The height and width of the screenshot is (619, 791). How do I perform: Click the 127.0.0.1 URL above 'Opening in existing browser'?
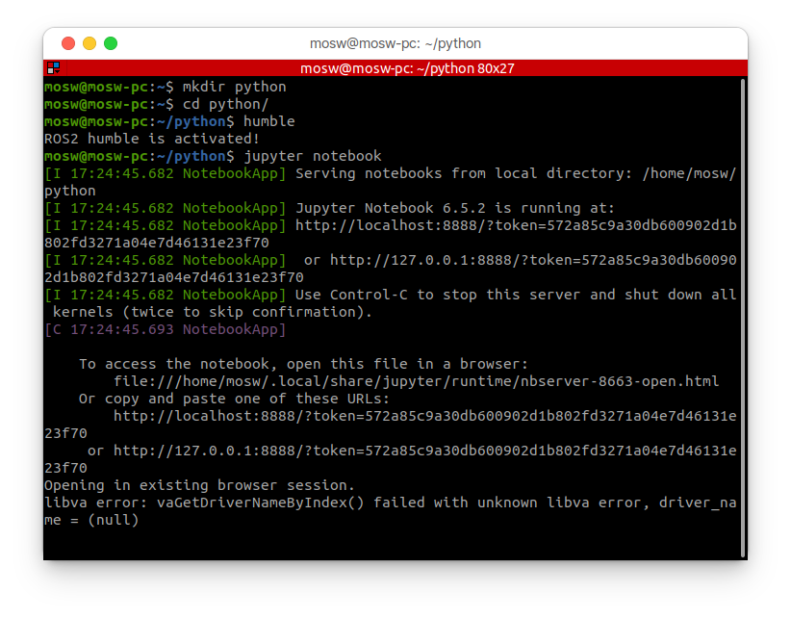pyautogui.click(x=424, y=451)
